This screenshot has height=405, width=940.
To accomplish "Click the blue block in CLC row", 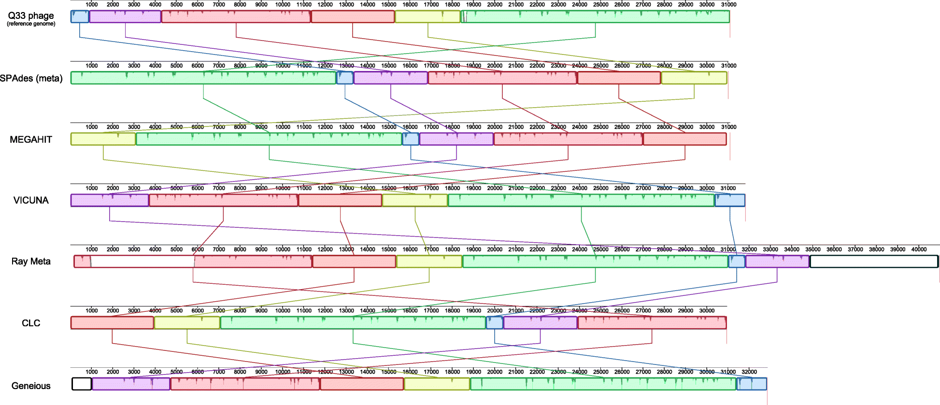I will coord(495,323).
